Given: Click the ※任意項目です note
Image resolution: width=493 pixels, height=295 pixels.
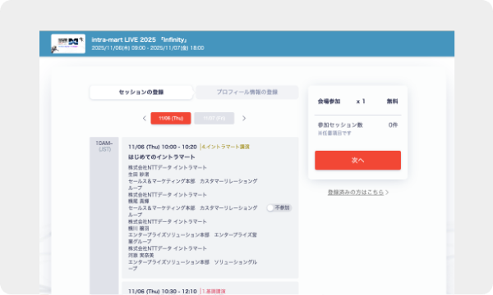Looking at the screenshot, I should point(334,134).
